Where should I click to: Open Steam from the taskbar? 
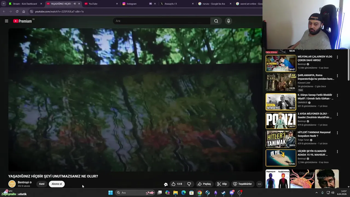223,193
